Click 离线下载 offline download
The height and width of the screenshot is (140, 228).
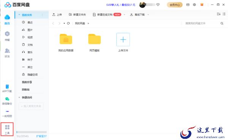pyautogui.click(x=137, y=14)
